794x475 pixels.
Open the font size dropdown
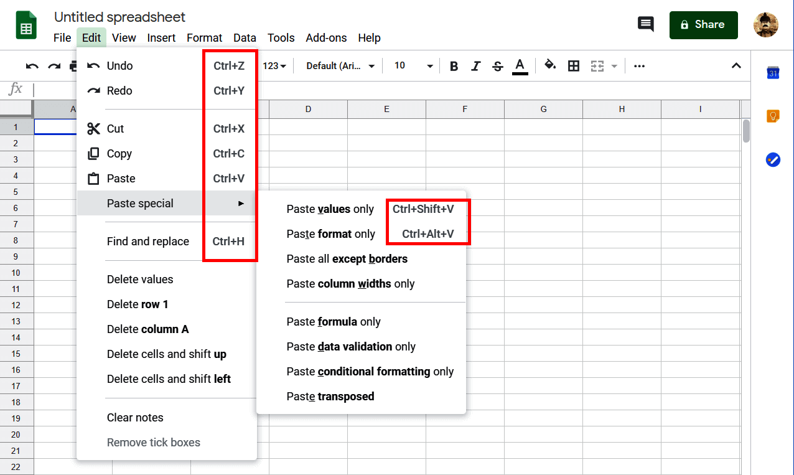411,65
